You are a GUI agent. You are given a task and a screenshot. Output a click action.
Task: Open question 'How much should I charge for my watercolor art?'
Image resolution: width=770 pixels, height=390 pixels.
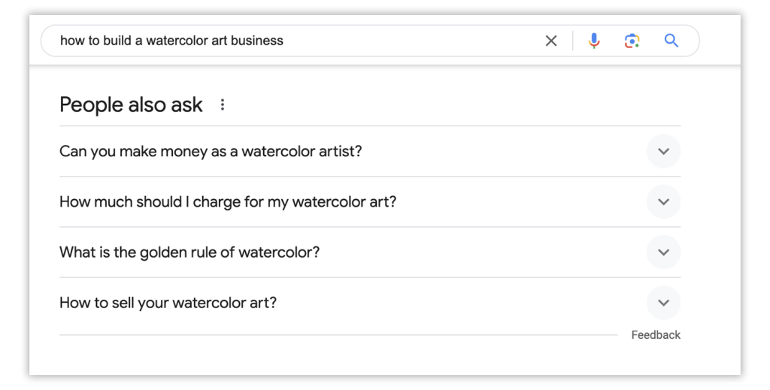tap(228, 201)
